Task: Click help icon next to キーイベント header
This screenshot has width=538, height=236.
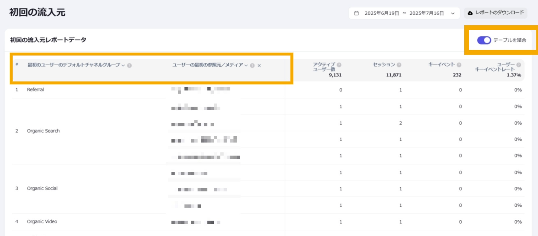Action: pos(459,65)
